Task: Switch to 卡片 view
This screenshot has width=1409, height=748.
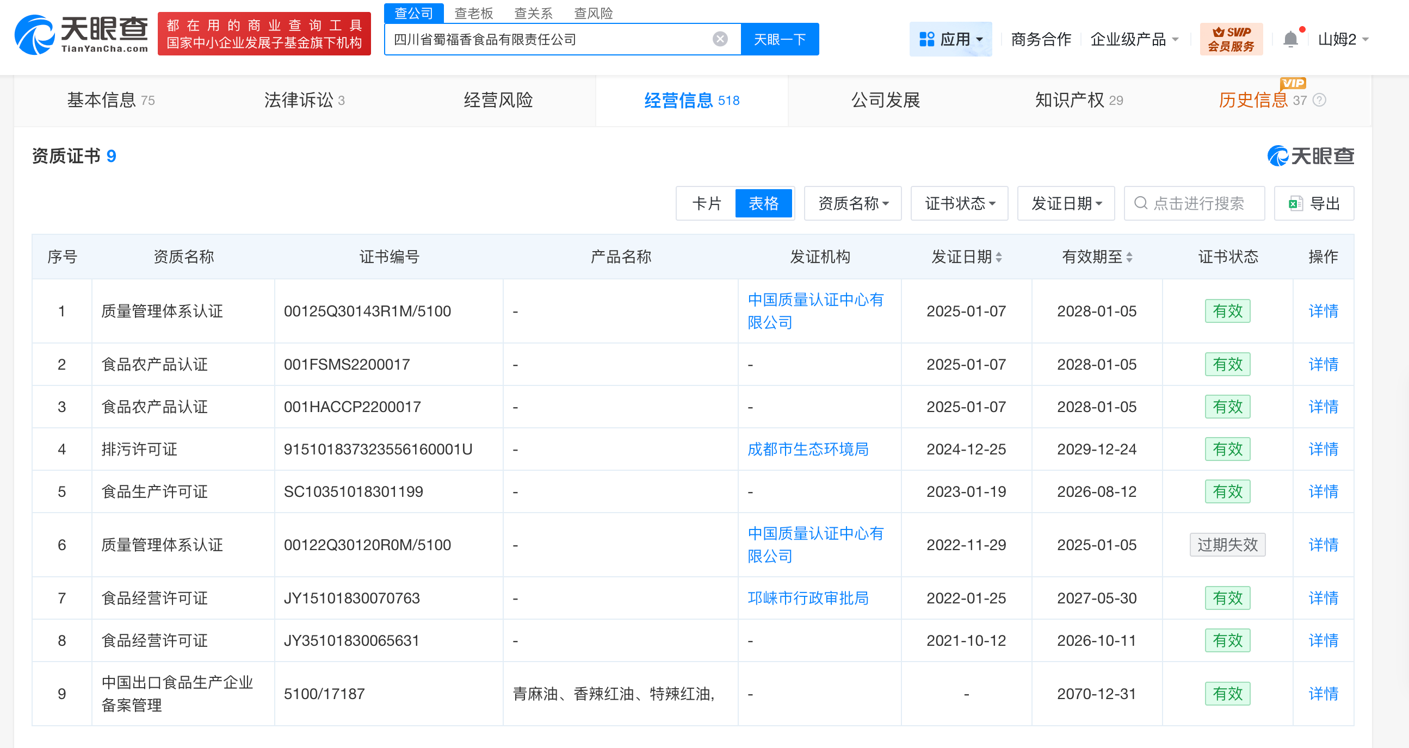Action: click(706, 204)
